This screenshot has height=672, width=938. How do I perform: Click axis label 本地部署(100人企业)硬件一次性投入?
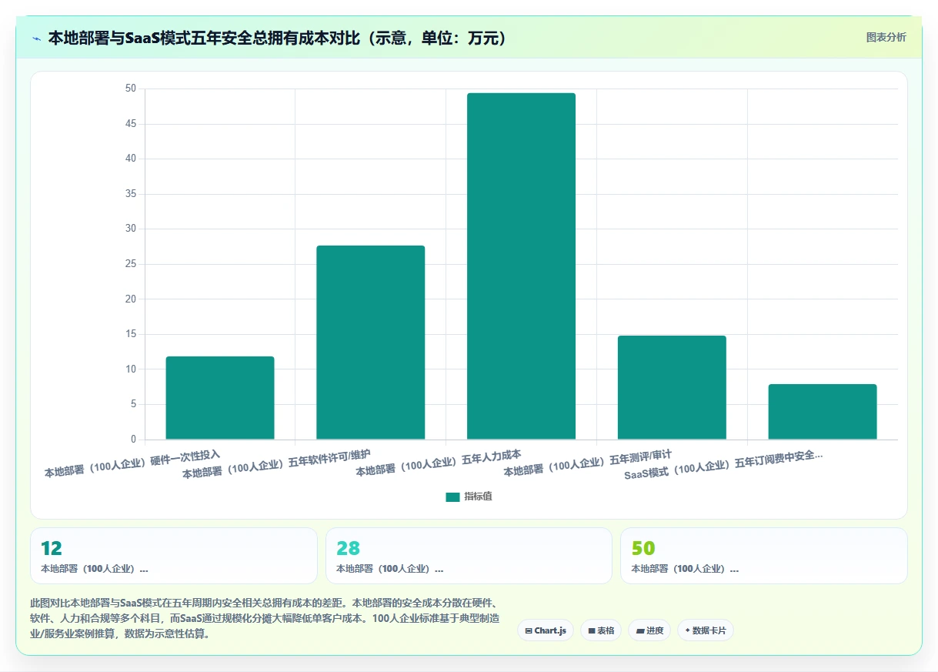[x=132, y=463]
